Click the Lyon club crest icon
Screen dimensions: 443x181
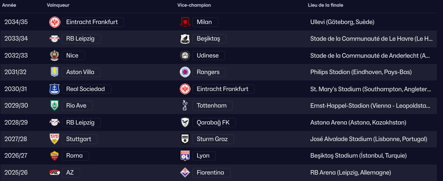185,156
